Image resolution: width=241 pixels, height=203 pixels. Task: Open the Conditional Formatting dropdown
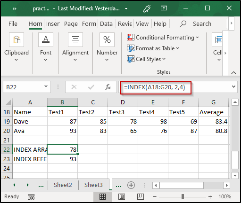click(198, 38)
